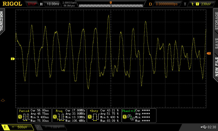Click the Freq measurement waveform icon

coord(61,117)
